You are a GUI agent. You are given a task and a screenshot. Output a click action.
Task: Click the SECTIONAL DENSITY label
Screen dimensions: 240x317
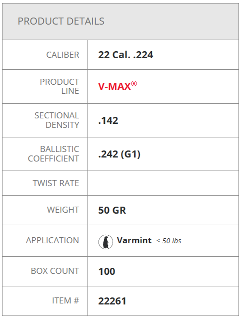pyautogui.click(x=57, y=120)
